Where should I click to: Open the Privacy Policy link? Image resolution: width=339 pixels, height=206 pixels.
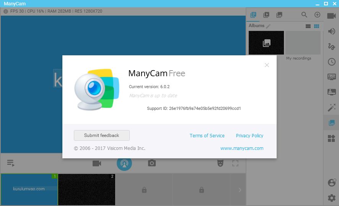(x=249, y=135)
